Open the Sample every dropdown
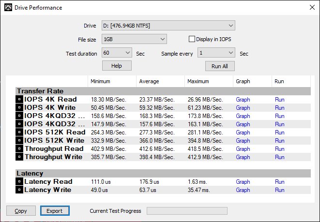Image resolution: width=320 pixels, height=222 pixels. pos(216,53)
